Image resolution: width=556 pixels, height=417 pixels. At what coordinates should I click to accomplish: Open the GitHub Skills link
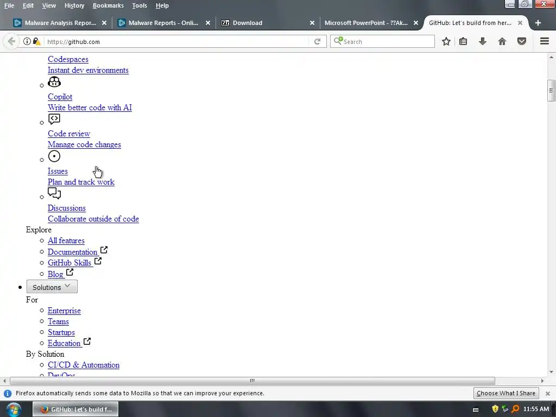click(69, 263)
